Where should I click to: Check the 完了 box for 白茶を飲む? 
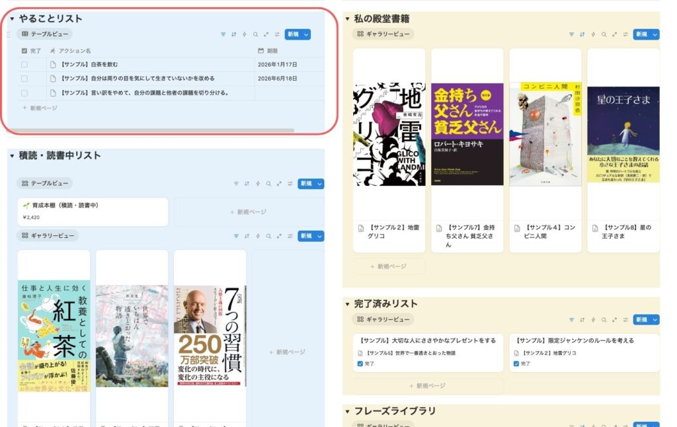24,65
